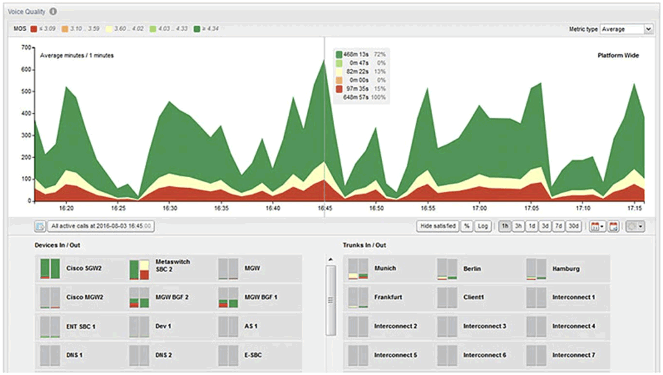Click the dark green MOS ≥ 4.34 legend swatch
Screen dimensions: 663x375
197,29
